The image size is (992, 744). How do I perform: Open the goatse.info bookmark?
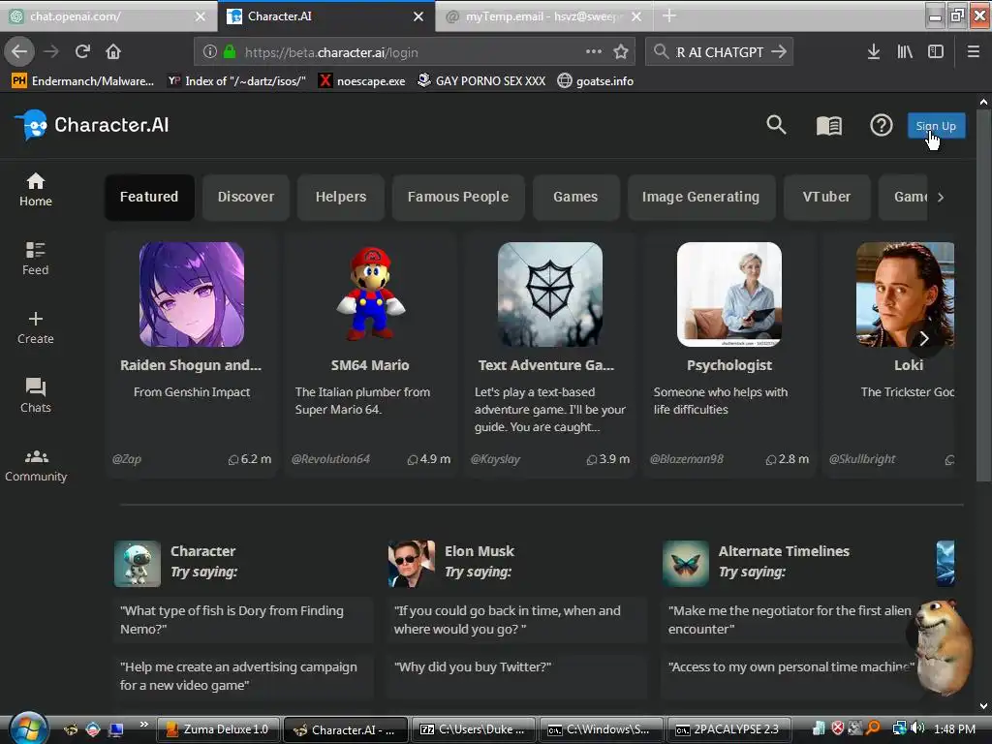(x=596, y=81)
